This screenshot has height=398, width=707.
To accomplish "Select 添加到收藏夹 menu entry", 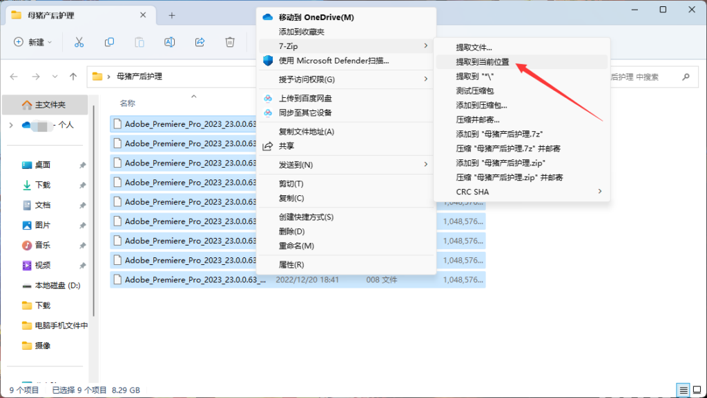I will (x=346, y=32).
